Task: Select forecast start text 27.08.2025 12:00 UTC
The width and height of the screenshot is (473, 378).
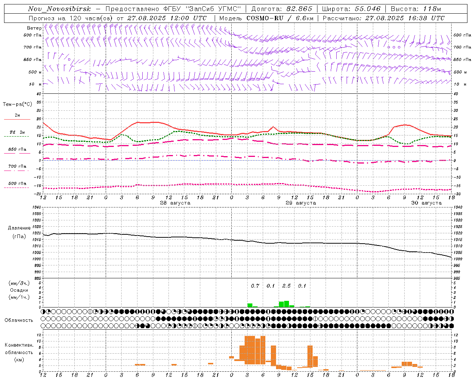Action: [x=167, y=18]
